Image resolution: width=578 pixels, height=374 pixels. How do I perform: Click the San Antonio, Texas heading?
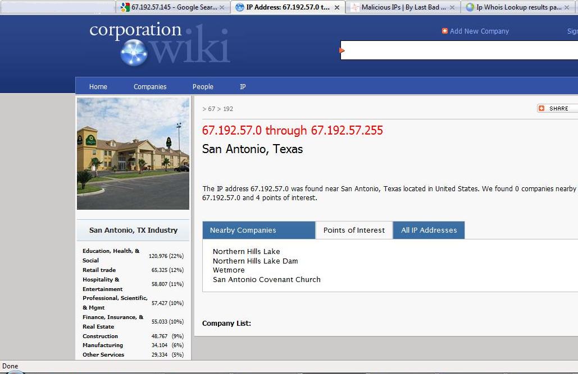coord(253,149)
